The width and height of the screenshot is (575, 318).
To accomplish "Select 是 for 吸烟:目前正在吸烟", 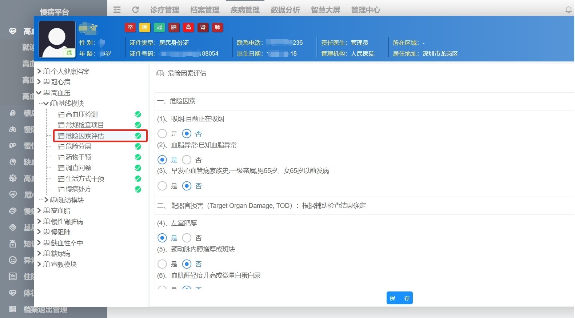I will coord(162,134).
